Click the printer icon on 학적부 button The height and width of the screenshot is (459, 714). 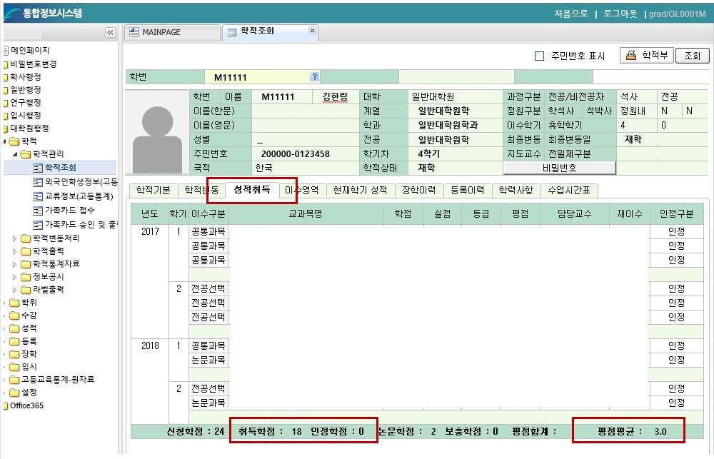point(631,55)
